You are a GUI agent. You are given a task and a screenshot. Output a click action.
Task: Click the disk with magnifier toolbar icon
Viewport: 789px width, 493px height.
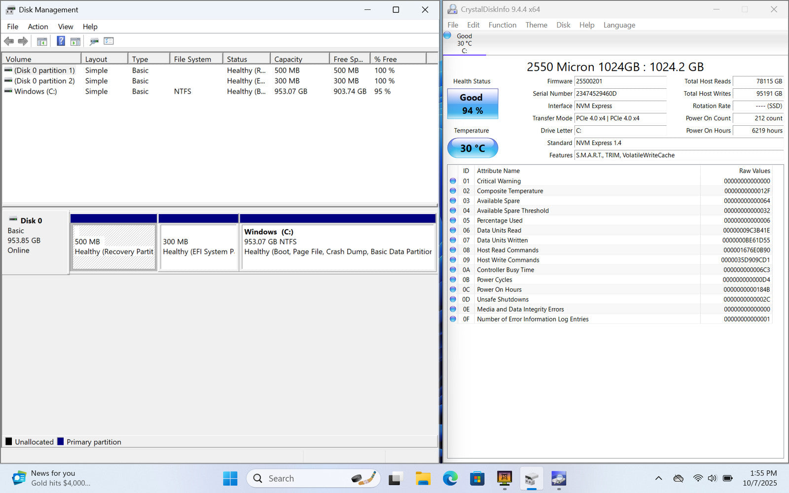click(x=94, y=41)
